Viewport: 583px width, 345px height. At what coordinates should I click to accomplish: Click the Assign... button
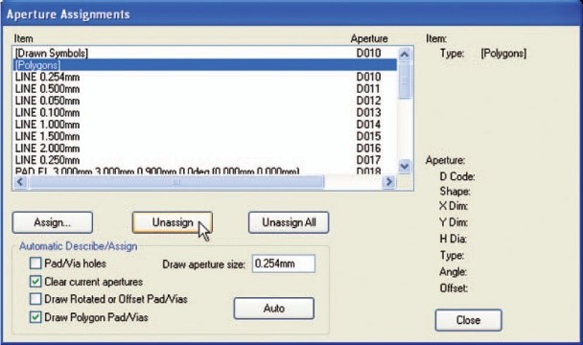[x=53, y=222]
